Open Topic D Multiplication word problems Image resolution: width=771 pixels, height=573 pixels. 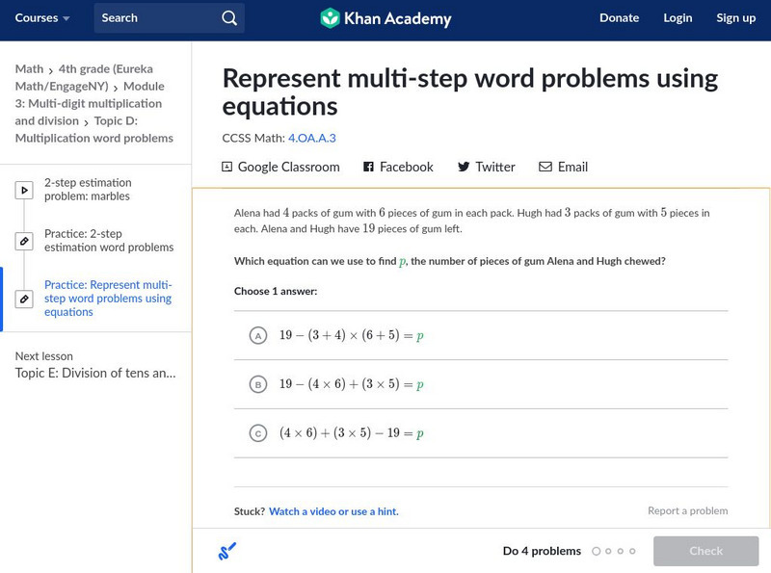coord(94,130)
